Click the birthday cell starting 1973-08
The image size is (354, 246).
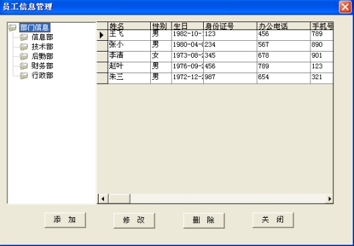(x=187, y=56)
